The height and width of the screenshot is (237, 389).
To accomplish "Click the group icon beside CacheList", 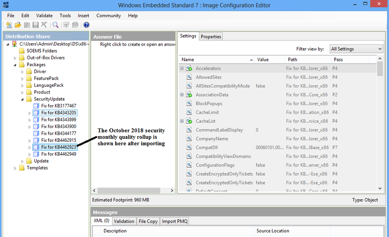I will (189, 121).
